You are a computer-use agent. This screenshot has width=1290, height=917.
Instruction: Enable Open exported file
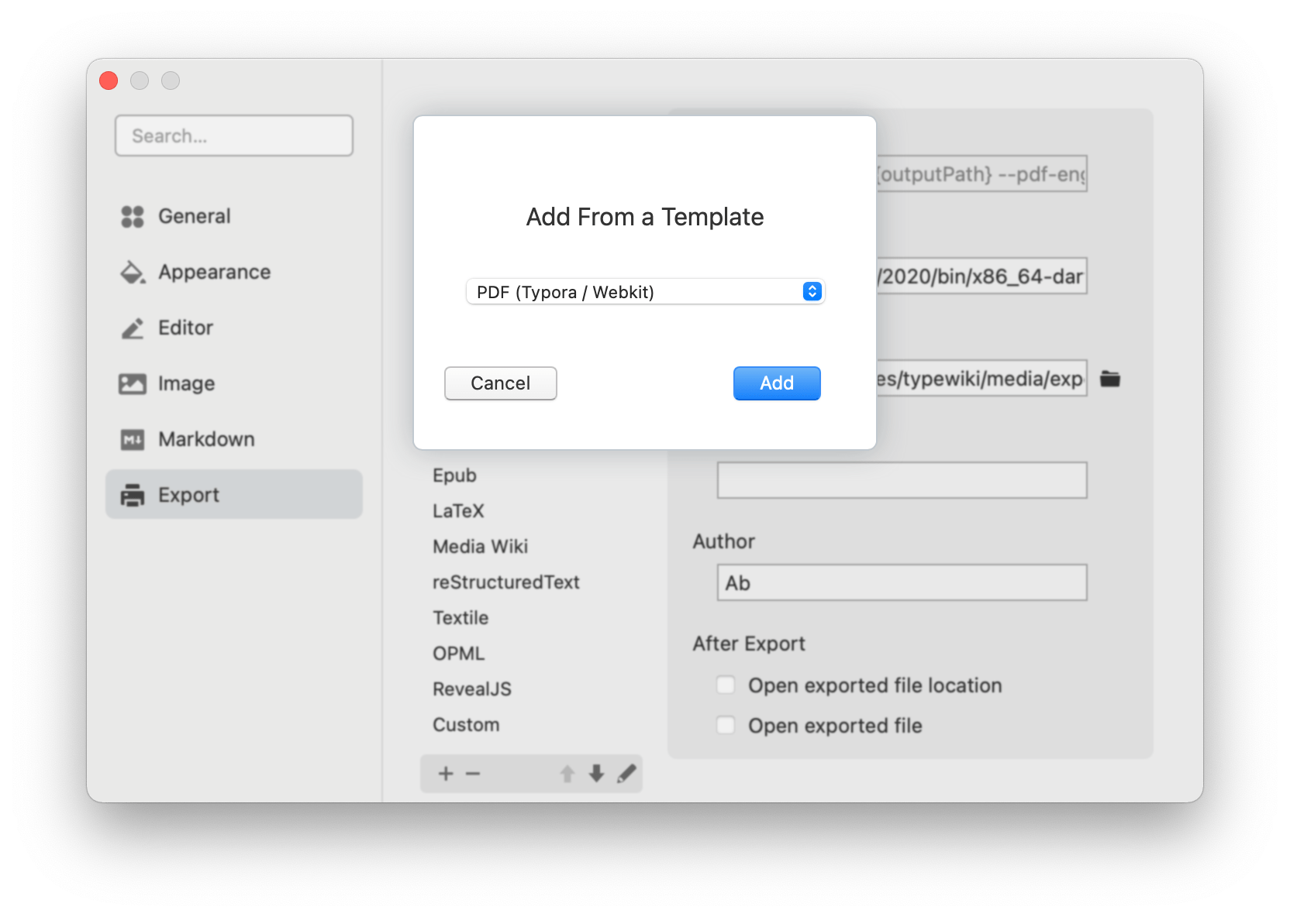click(726, 725)
